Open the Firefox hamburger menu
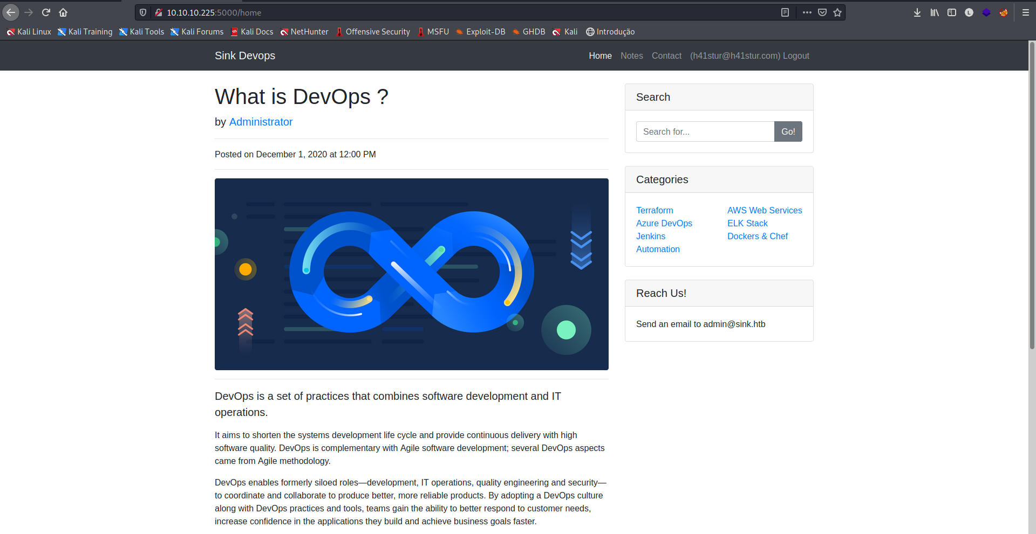 (x=1026, y=12)
